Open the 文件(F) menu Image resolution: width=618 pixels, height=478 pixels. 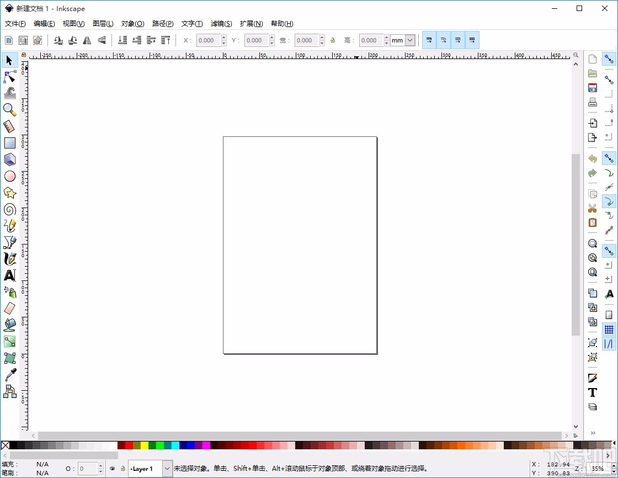tap(15, 24)
